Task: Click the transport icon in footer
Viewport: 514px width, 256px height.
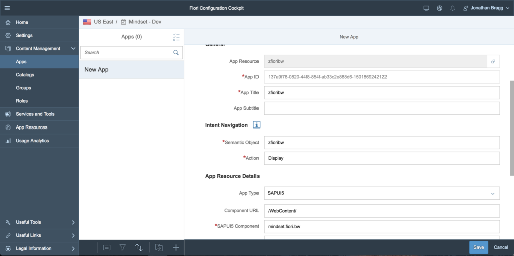Action: (x=159, y=248)
